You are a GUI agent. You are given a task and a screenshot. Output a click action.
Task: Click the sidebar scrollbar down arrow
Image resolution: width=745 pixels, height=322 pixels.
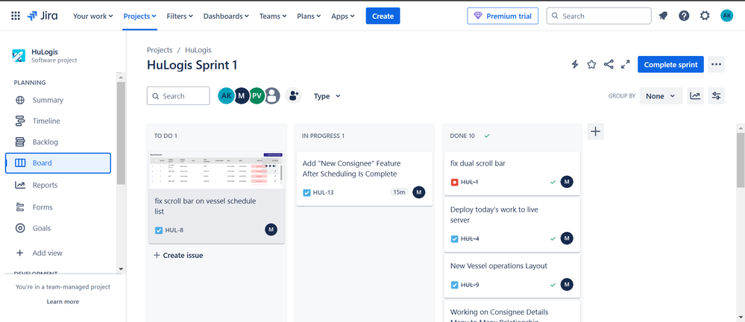(120, 269)
